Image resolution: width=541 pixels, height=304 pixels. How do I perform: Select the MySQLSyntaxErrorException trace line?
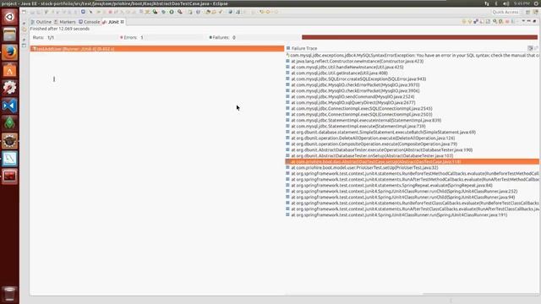coord(413,55)
